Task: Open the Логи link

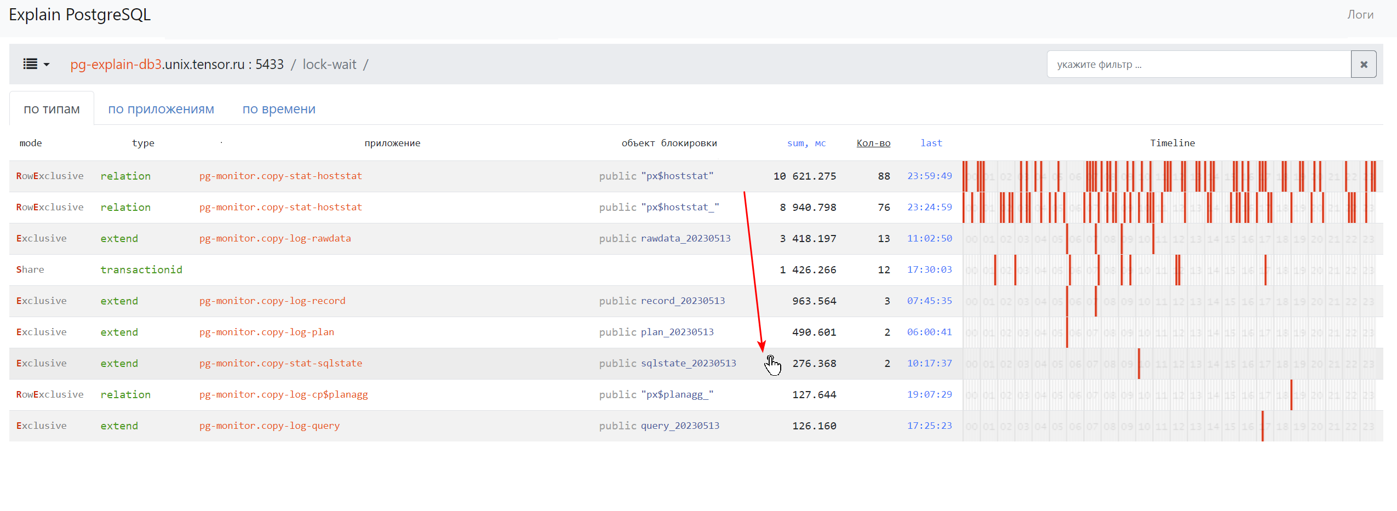Action: tap(1360, 15)
